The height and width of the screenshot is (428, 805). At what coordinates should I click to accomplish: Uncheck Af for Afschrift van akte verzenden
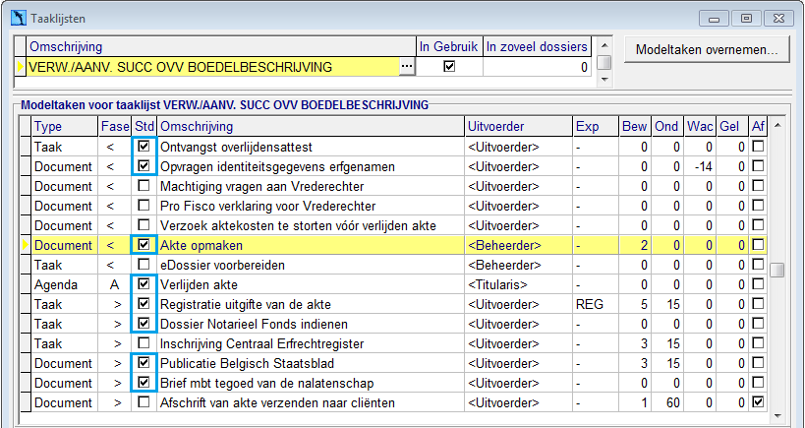click(x=758, y=402)
